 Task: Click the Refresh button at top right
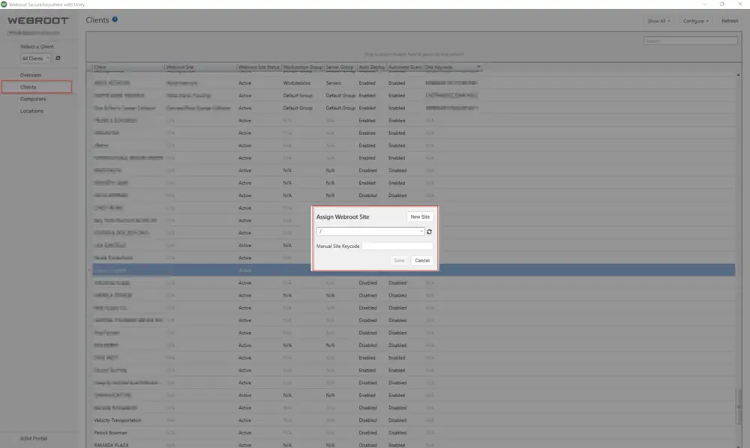(730, 21)
